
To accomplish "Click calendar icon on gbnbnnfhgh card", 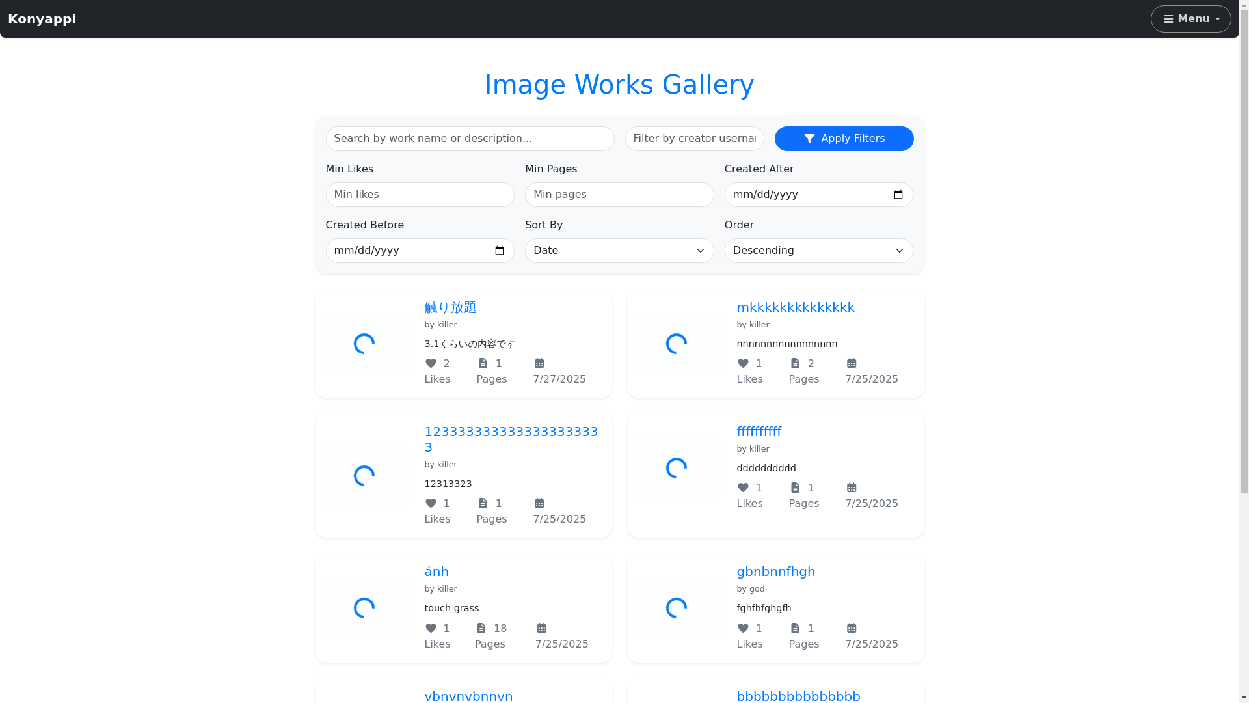I will (x=852, y=628).
